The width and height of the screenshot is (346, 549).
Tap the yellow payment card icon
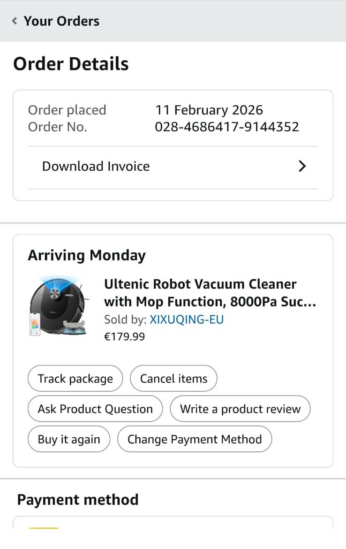click(44, 528)
